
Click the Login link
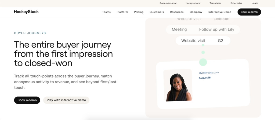point(255,3)
